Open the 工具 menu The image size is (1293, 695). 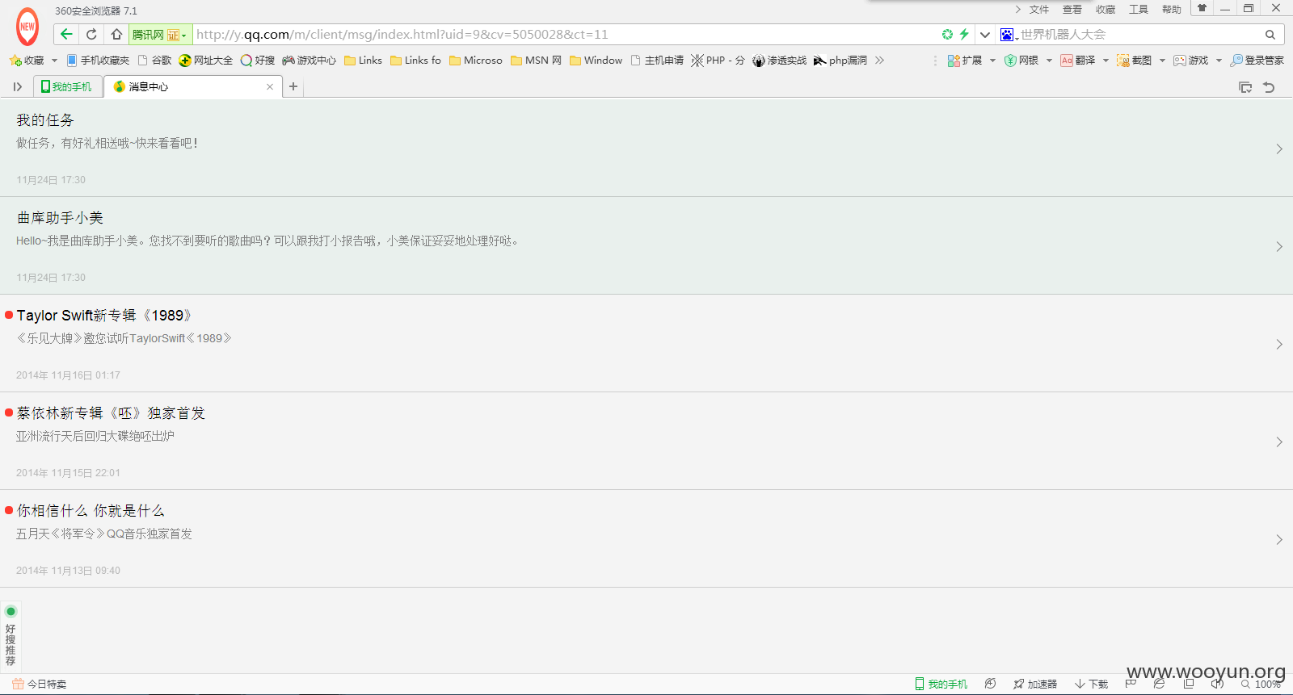click(1138, 10)
